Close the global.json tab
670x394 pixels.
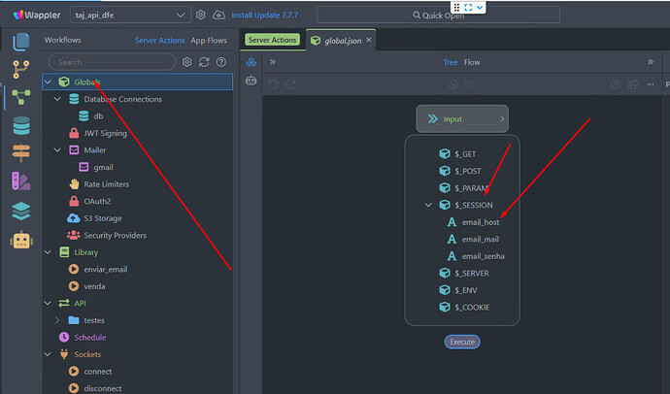tap(367, 40)
